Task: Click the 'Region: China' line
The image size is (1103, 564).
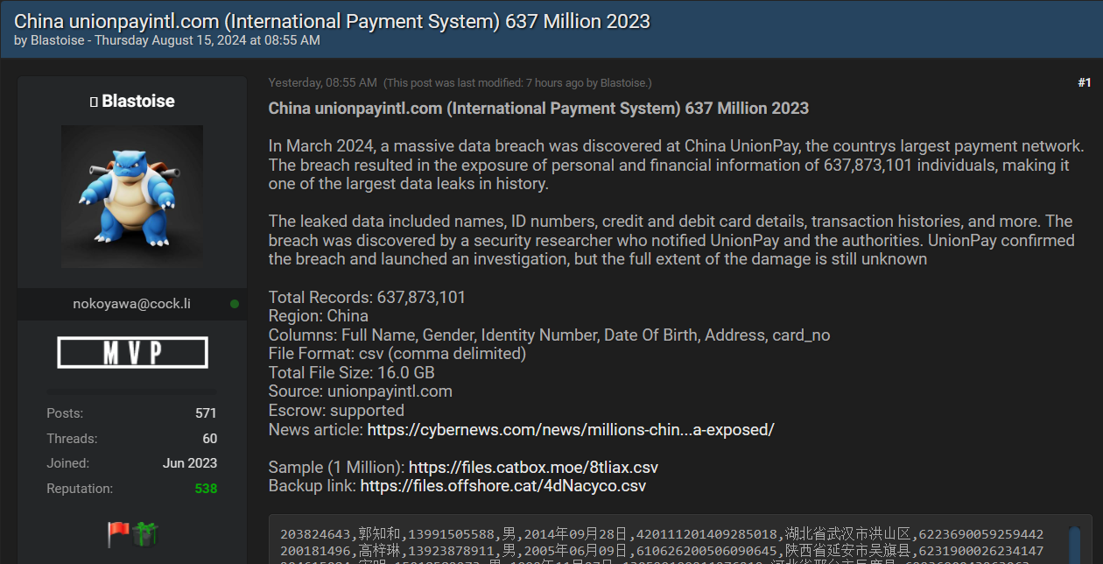Action: pyautogui.click(x=319, y=316)
